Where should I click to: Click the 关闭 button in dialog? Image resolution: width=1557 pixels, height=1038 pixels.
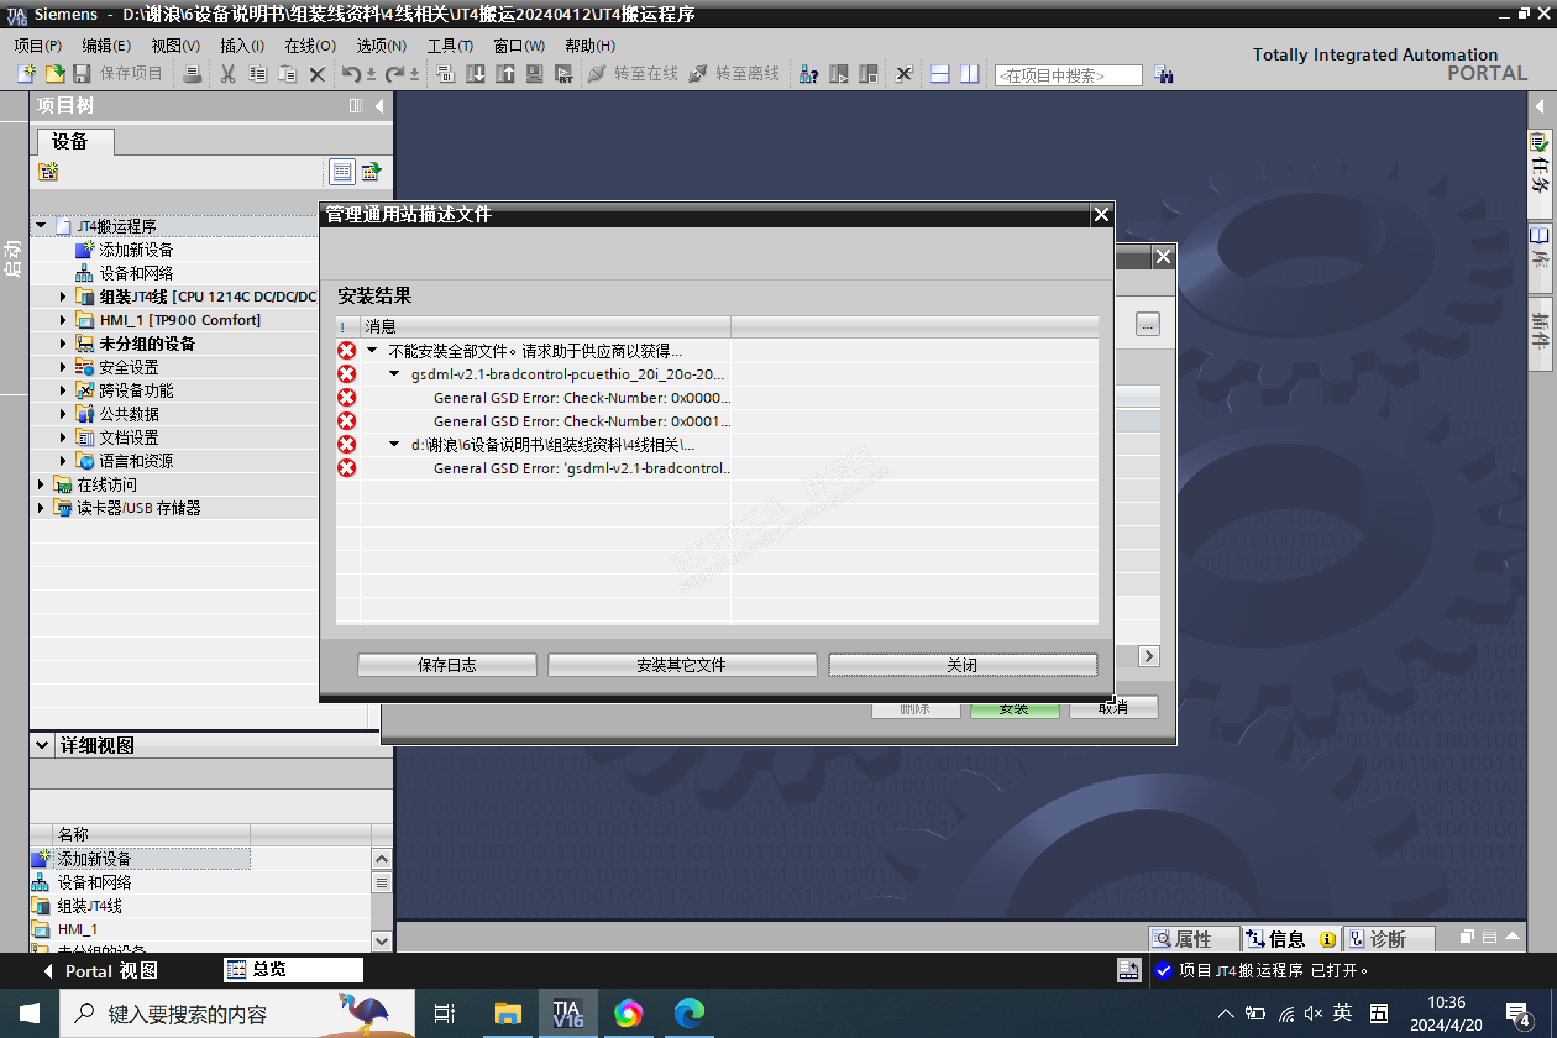point(962,665)
